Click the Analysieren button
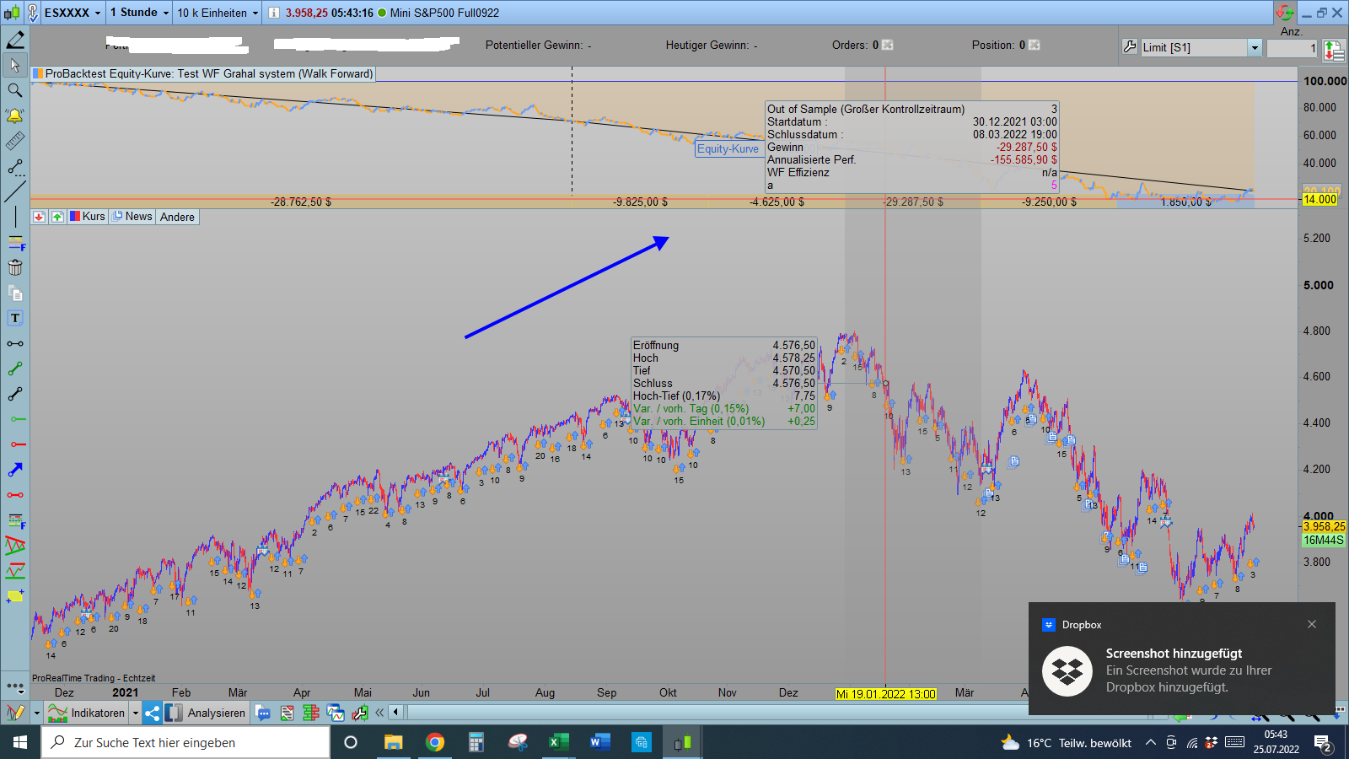Image resolution: width=1349 pixels, height=759 pixels. (x=206, y=713)
